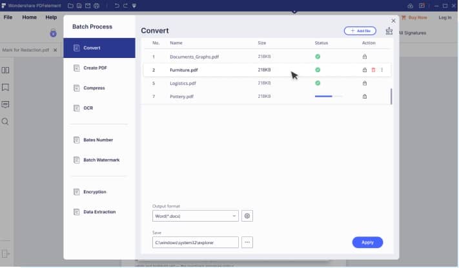
Task: Select the Furniture.pdf file name
Action: tap(184, 70)
